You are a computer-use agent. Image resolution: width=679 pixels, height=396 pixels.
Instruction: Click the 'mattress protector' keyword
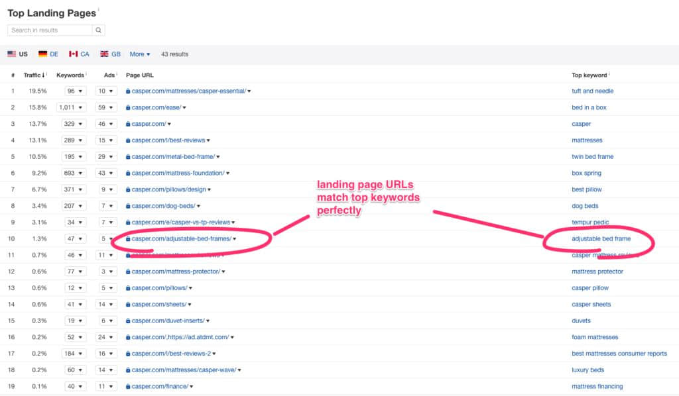pos(597,272)
